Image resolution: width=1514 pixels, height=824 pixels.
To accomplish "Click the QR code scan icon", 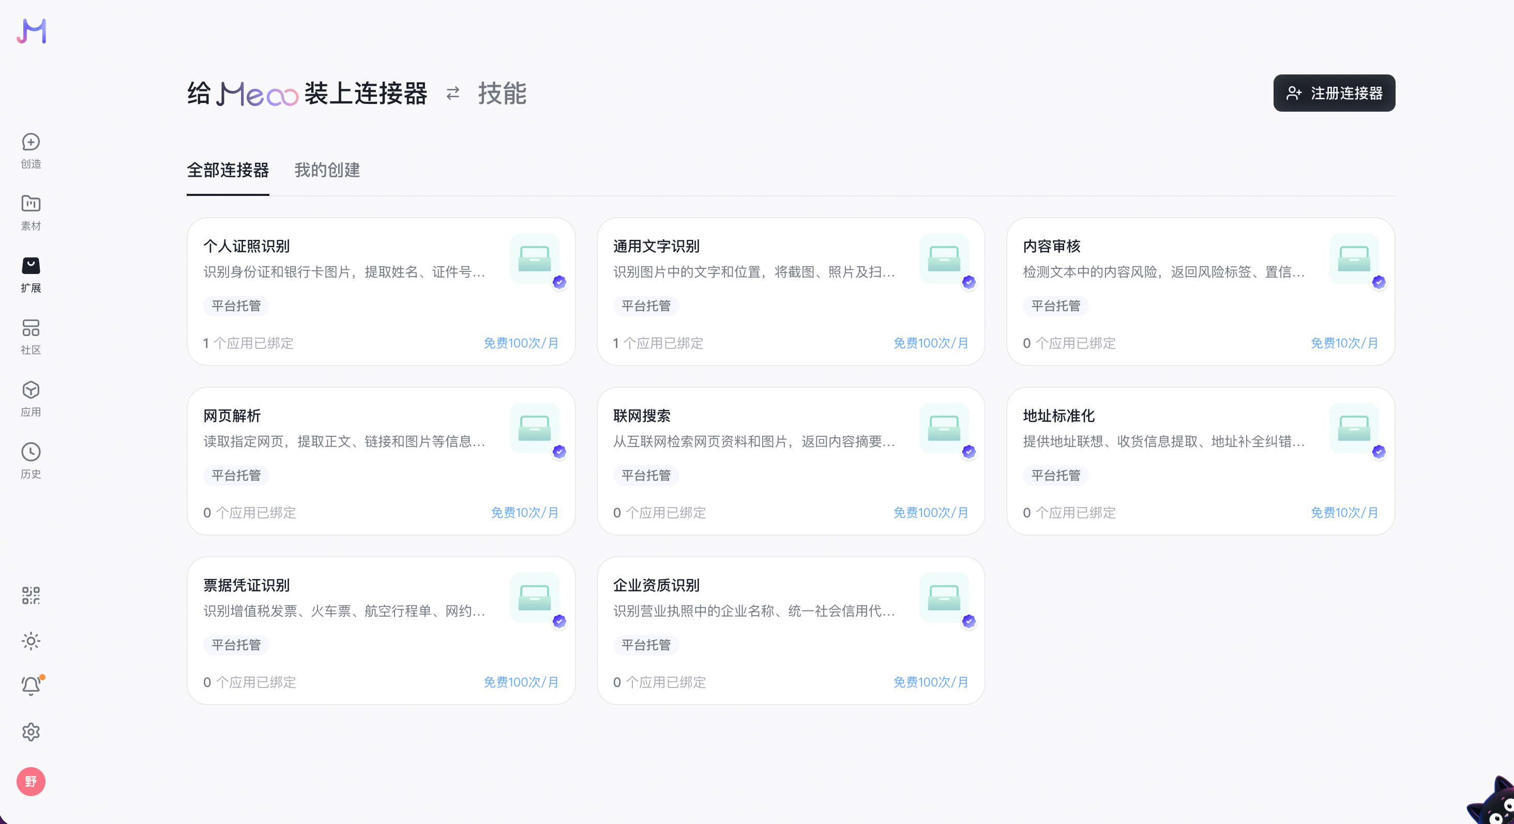I will tap(31, 596).
